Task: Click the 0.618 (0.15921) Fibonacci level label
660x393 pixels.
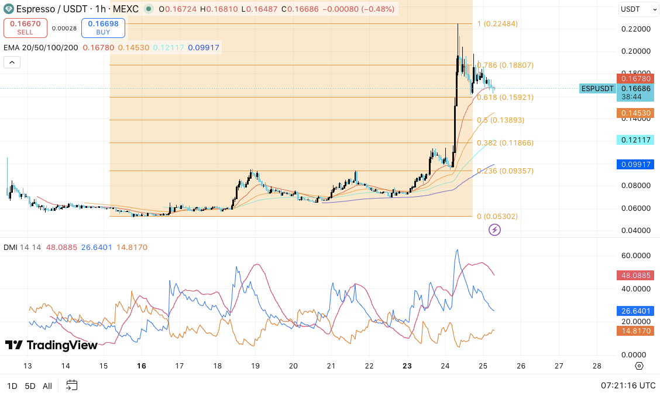Action: [505, 98]
